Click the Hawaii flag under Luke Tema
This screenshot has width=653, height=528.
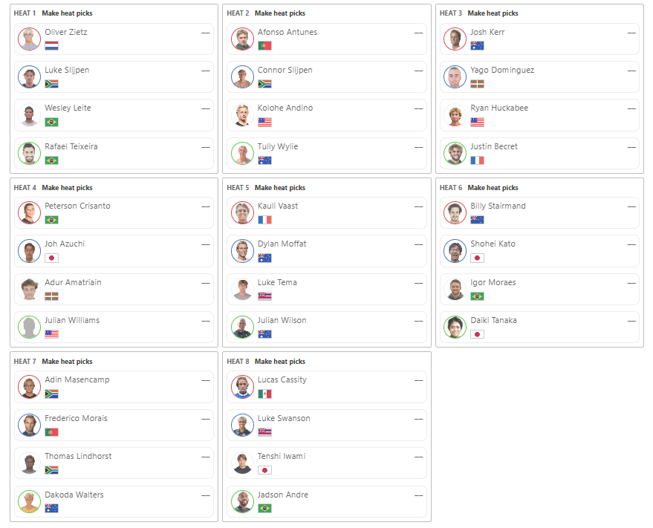[x=264, y=296]
